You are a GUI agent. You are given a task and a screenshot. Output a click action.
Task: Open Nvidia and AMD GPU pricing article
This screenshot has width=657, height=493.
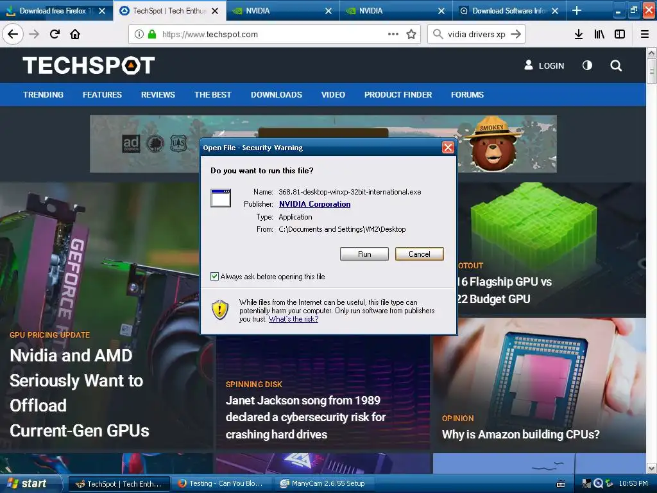[x=79, y=393]
